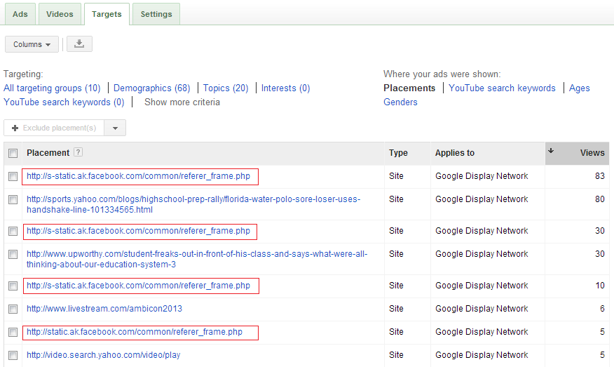The height and width of the screenshot is (367, 614).
Task: Open the Placement column help icon
Action: pyautogui.click(x=79, y=152)
